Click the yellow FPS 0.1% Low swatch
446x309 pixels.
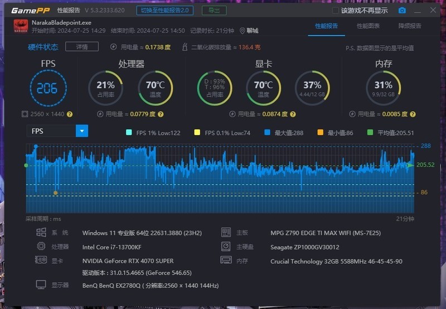pyautogui.click(x=197, y=132)
